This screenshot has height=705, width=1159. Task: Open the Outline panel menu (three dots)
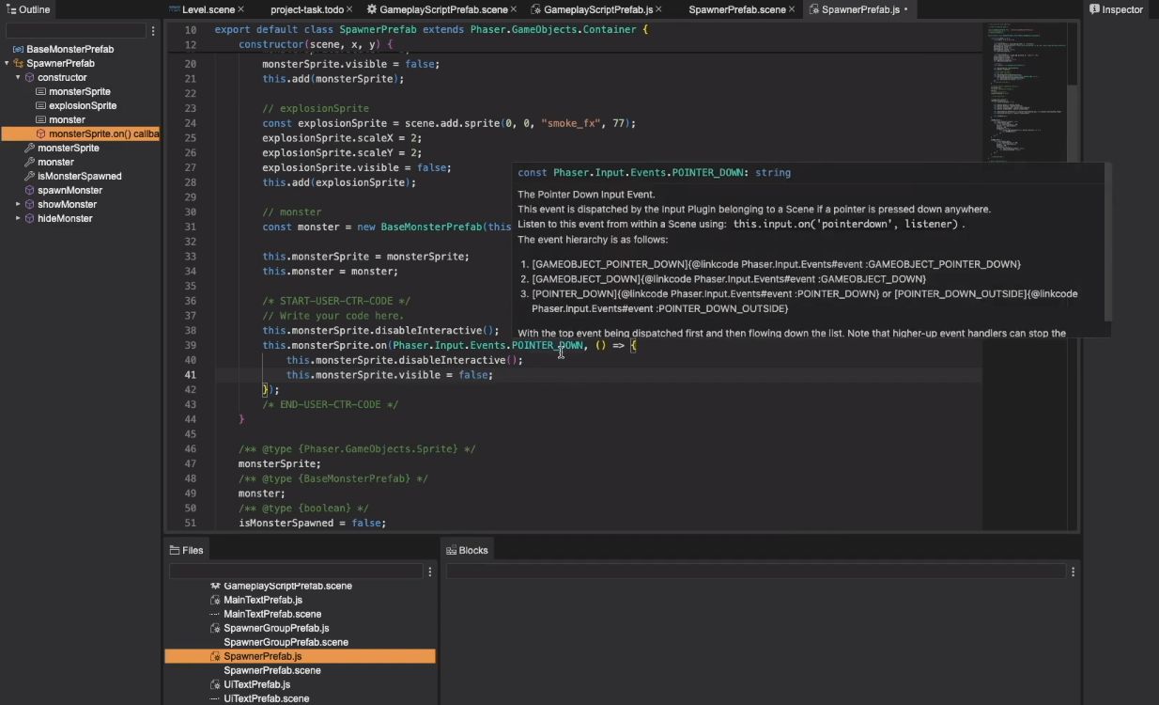[153, 31]
